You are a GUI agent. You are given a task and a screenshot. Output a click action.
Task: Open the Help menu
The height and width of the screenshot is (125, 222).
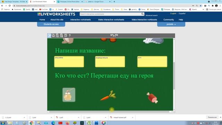click(x=181, y=20)
